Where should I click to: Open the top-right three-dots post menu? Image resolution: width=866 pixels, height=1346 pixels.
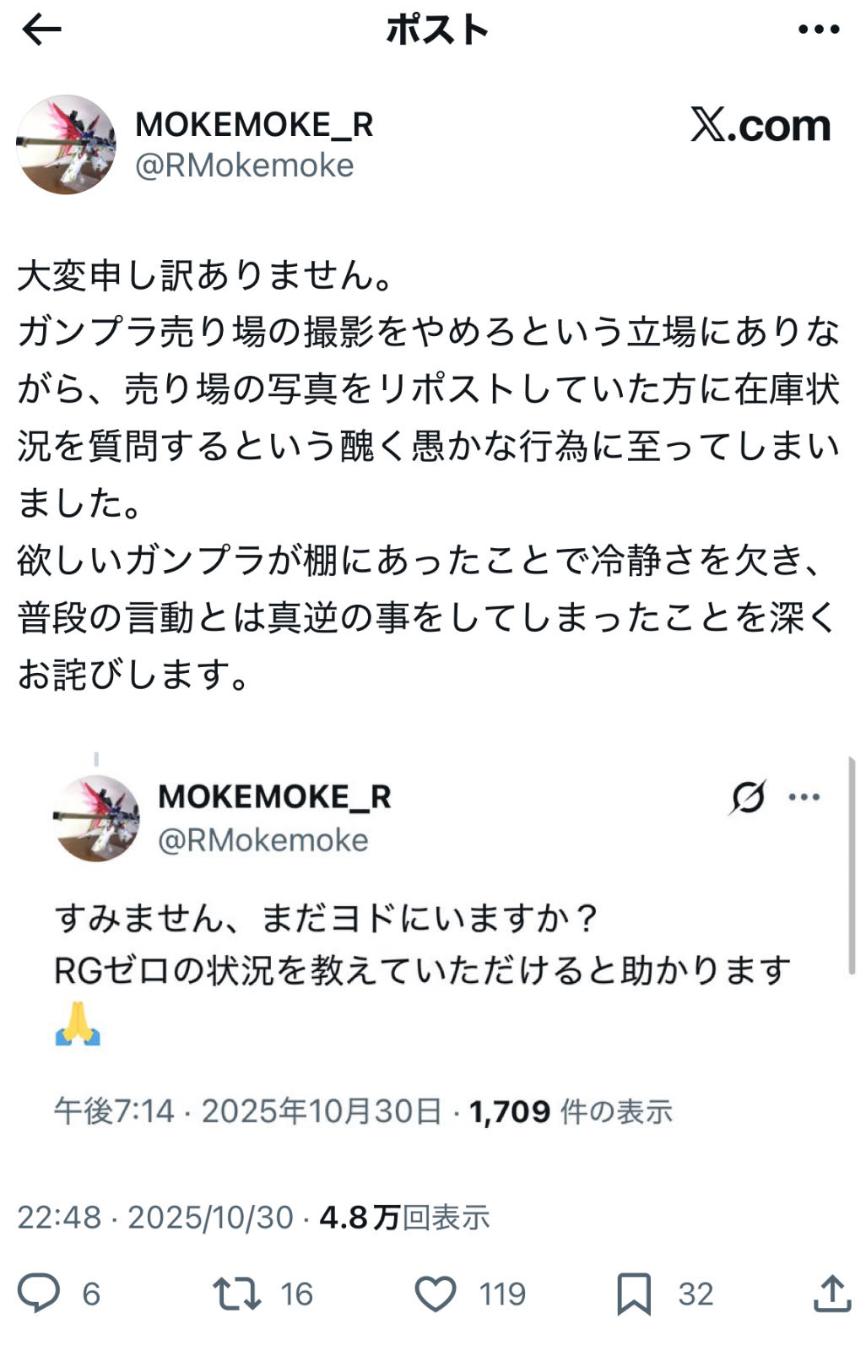pyautogui.click(x=818, y=30)
